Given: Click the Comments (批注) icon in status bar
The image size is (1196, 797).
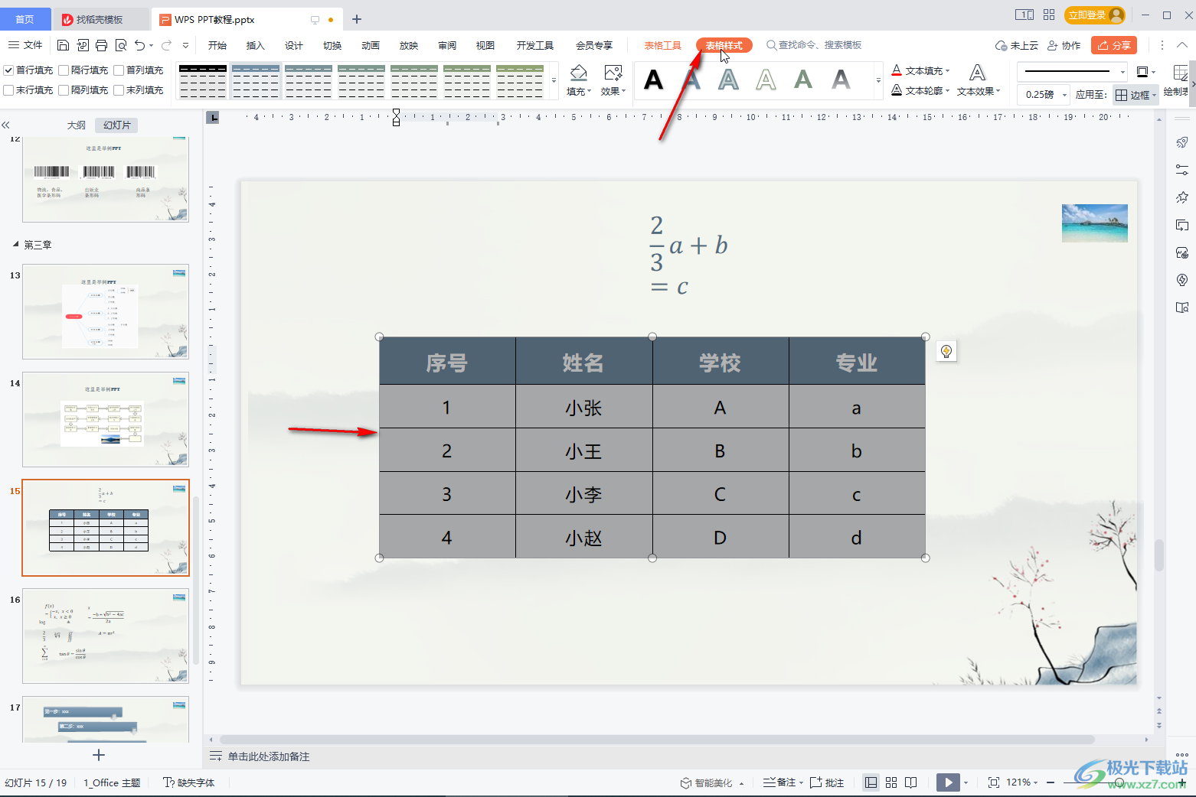Looking at the screenshot, I should pos(827,782).
